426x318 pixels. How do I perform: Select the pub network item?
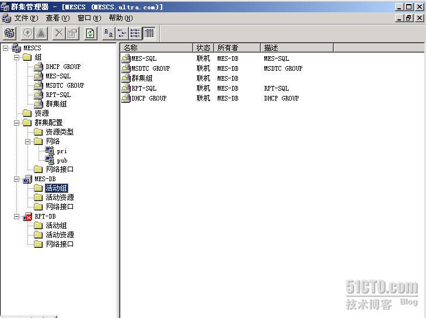point(62,160)
